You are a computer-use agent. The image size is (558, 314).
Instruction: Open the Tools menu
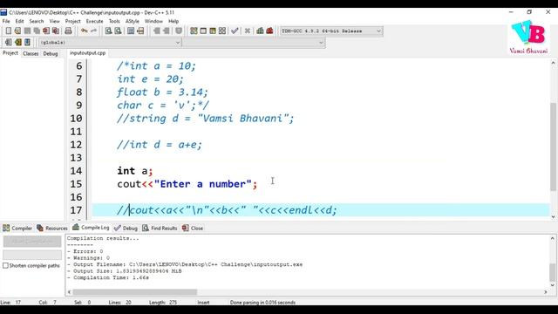(x=114, y=21)
